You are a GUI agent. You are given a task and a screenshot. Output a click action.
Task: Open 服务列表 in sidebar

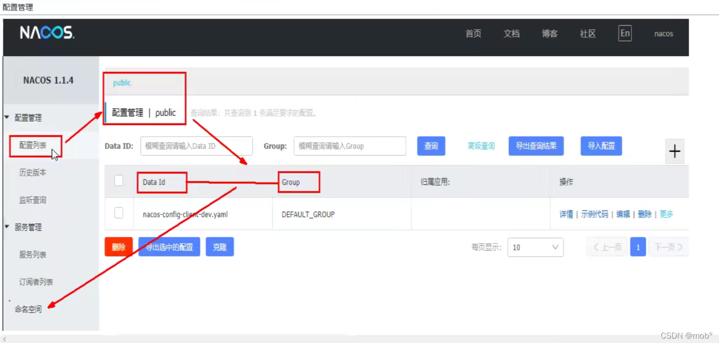click(33, 255)
